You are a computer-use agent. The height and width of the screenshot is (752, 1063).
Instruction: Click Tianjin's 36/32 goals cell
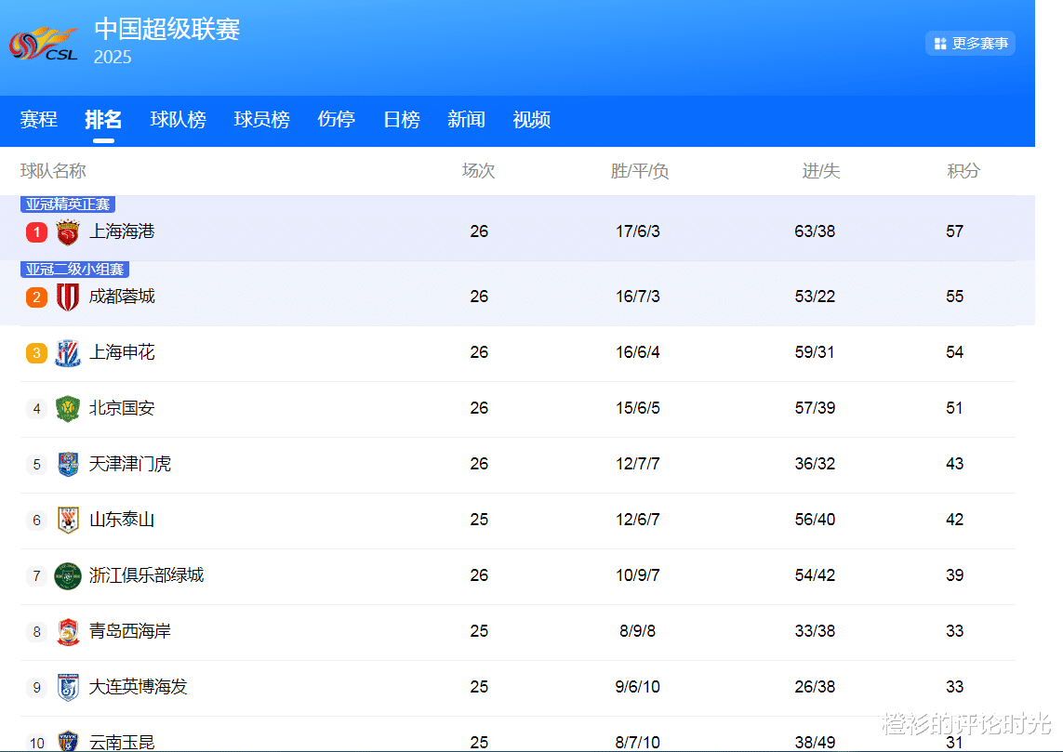click(x=815, y=464)
